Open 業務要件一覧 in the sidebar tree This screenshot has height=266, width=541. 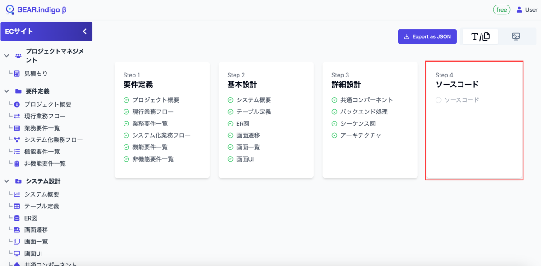[42, 128]
